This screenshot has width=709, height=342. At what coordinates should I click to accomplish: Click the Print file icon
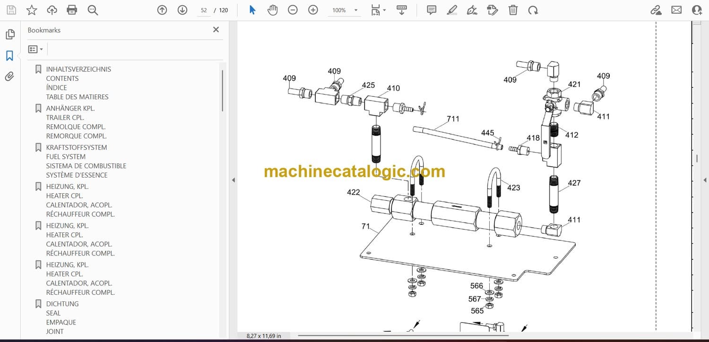(72, 10)
